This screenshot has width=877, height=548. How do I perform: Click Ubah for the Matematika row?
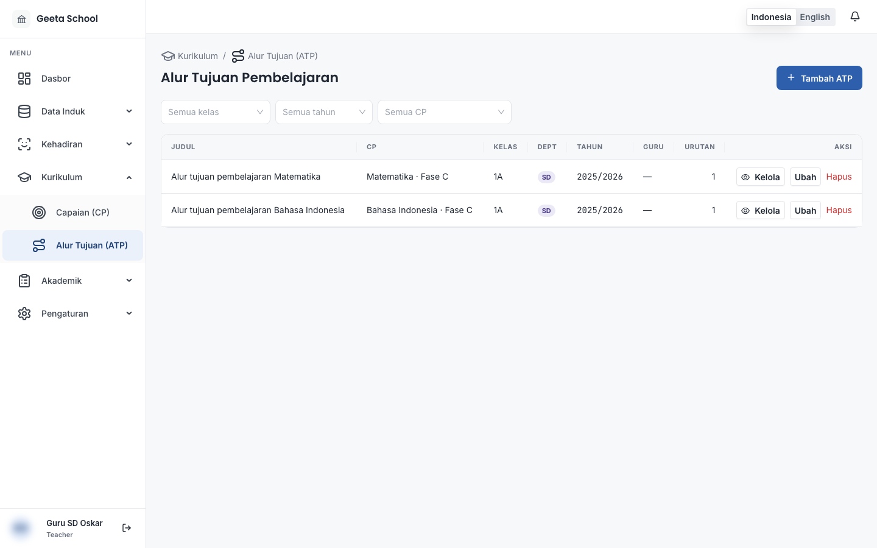805,177
